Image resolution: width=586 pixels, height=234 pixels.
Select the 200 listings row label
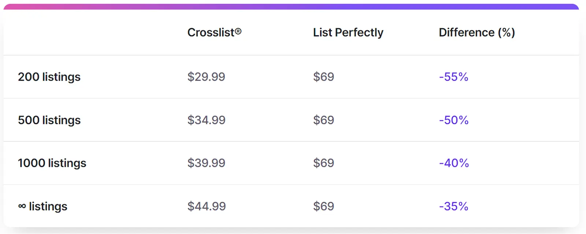(x=49, y=77)
